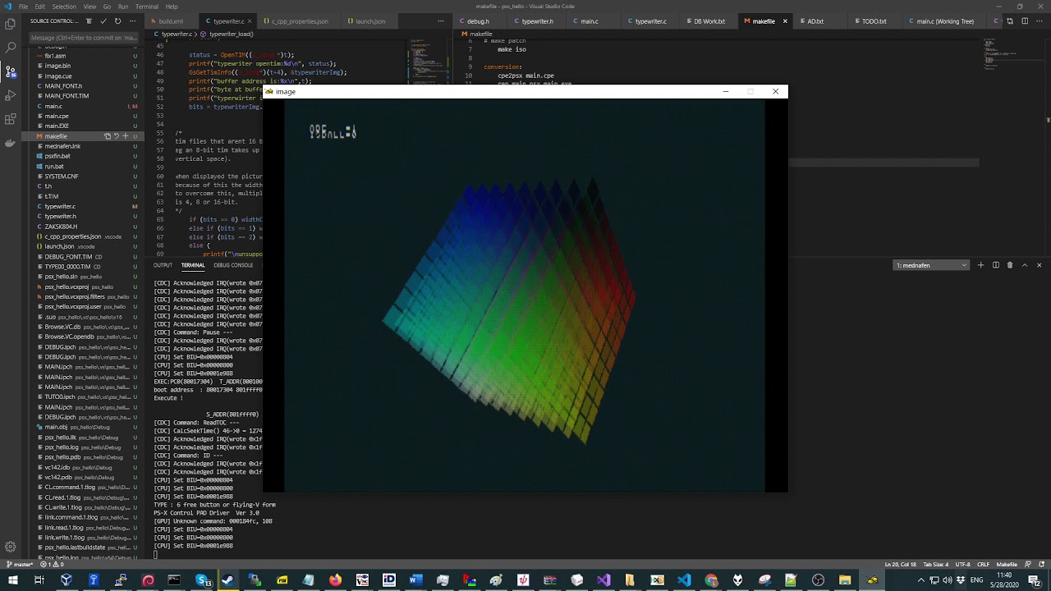The image size is (1051, 591).
Task: Open the Search view in activity bar
Action: (x=11, y=48)
